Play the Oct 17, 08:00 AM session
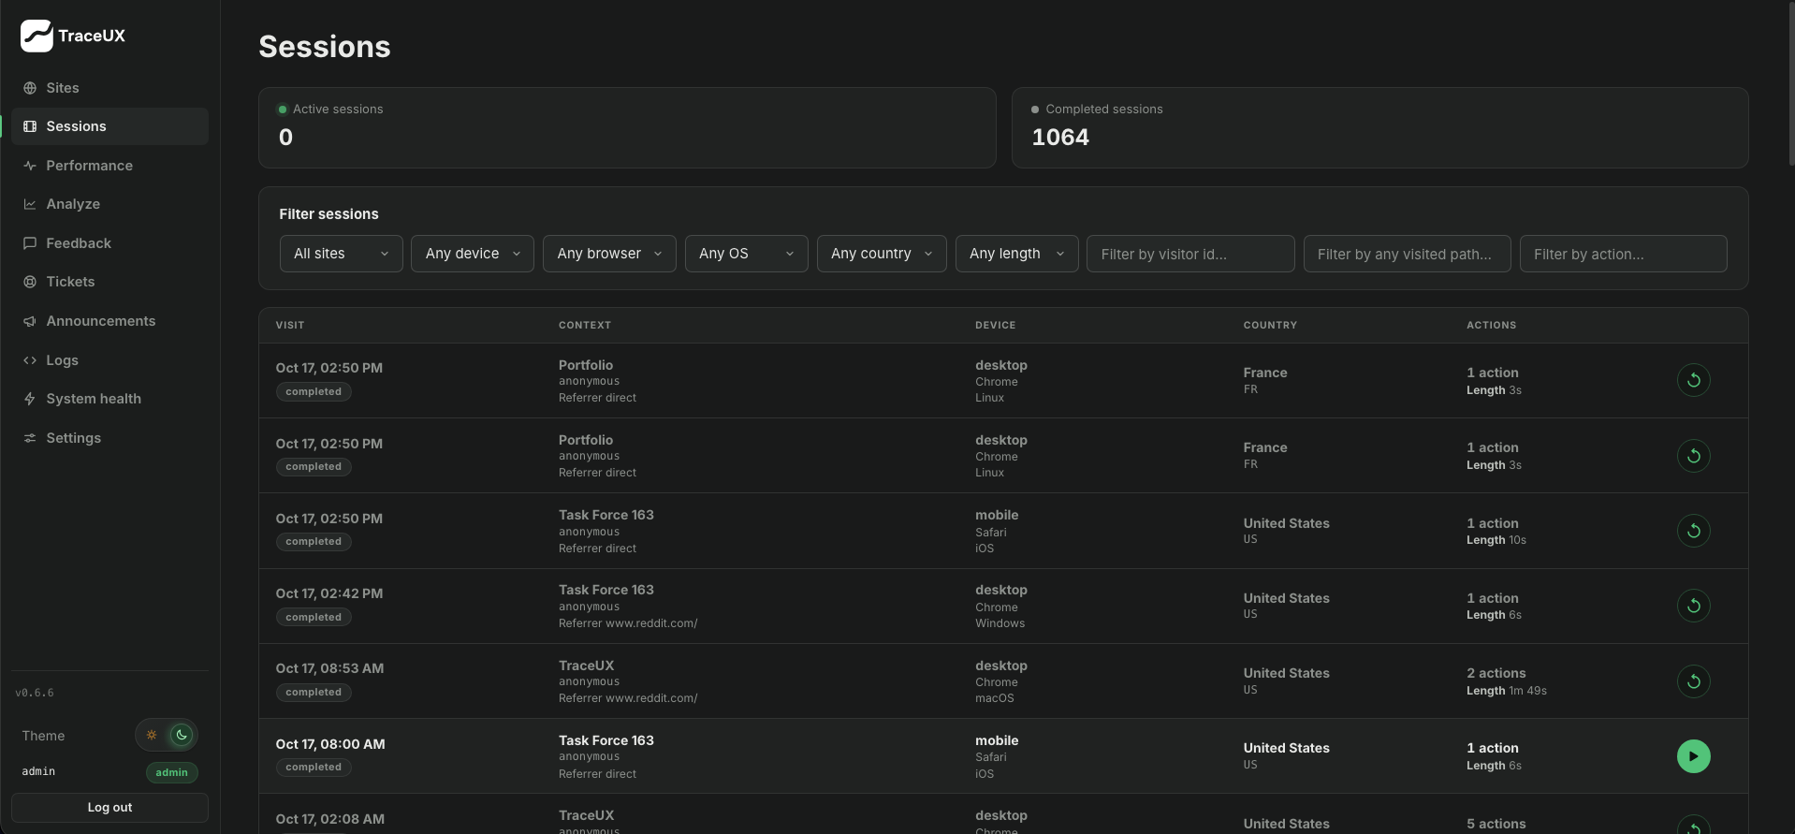This screenshot has height=834, width=1795. [x=1693, y=756]
